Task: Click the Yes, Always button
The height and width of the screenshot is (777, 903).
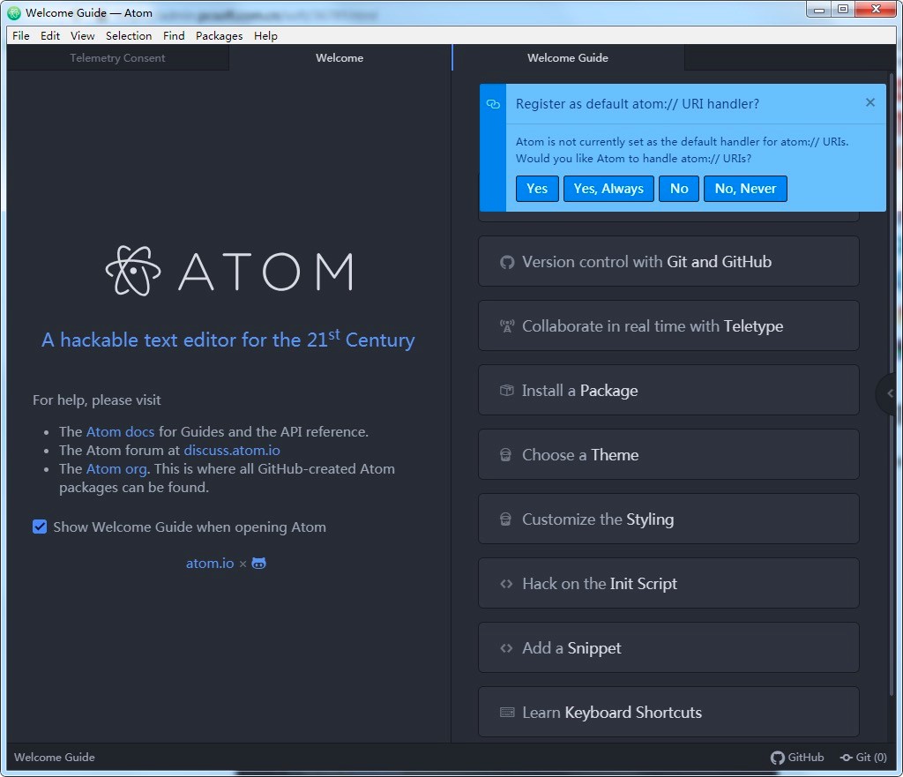Action: click(608, 188)
